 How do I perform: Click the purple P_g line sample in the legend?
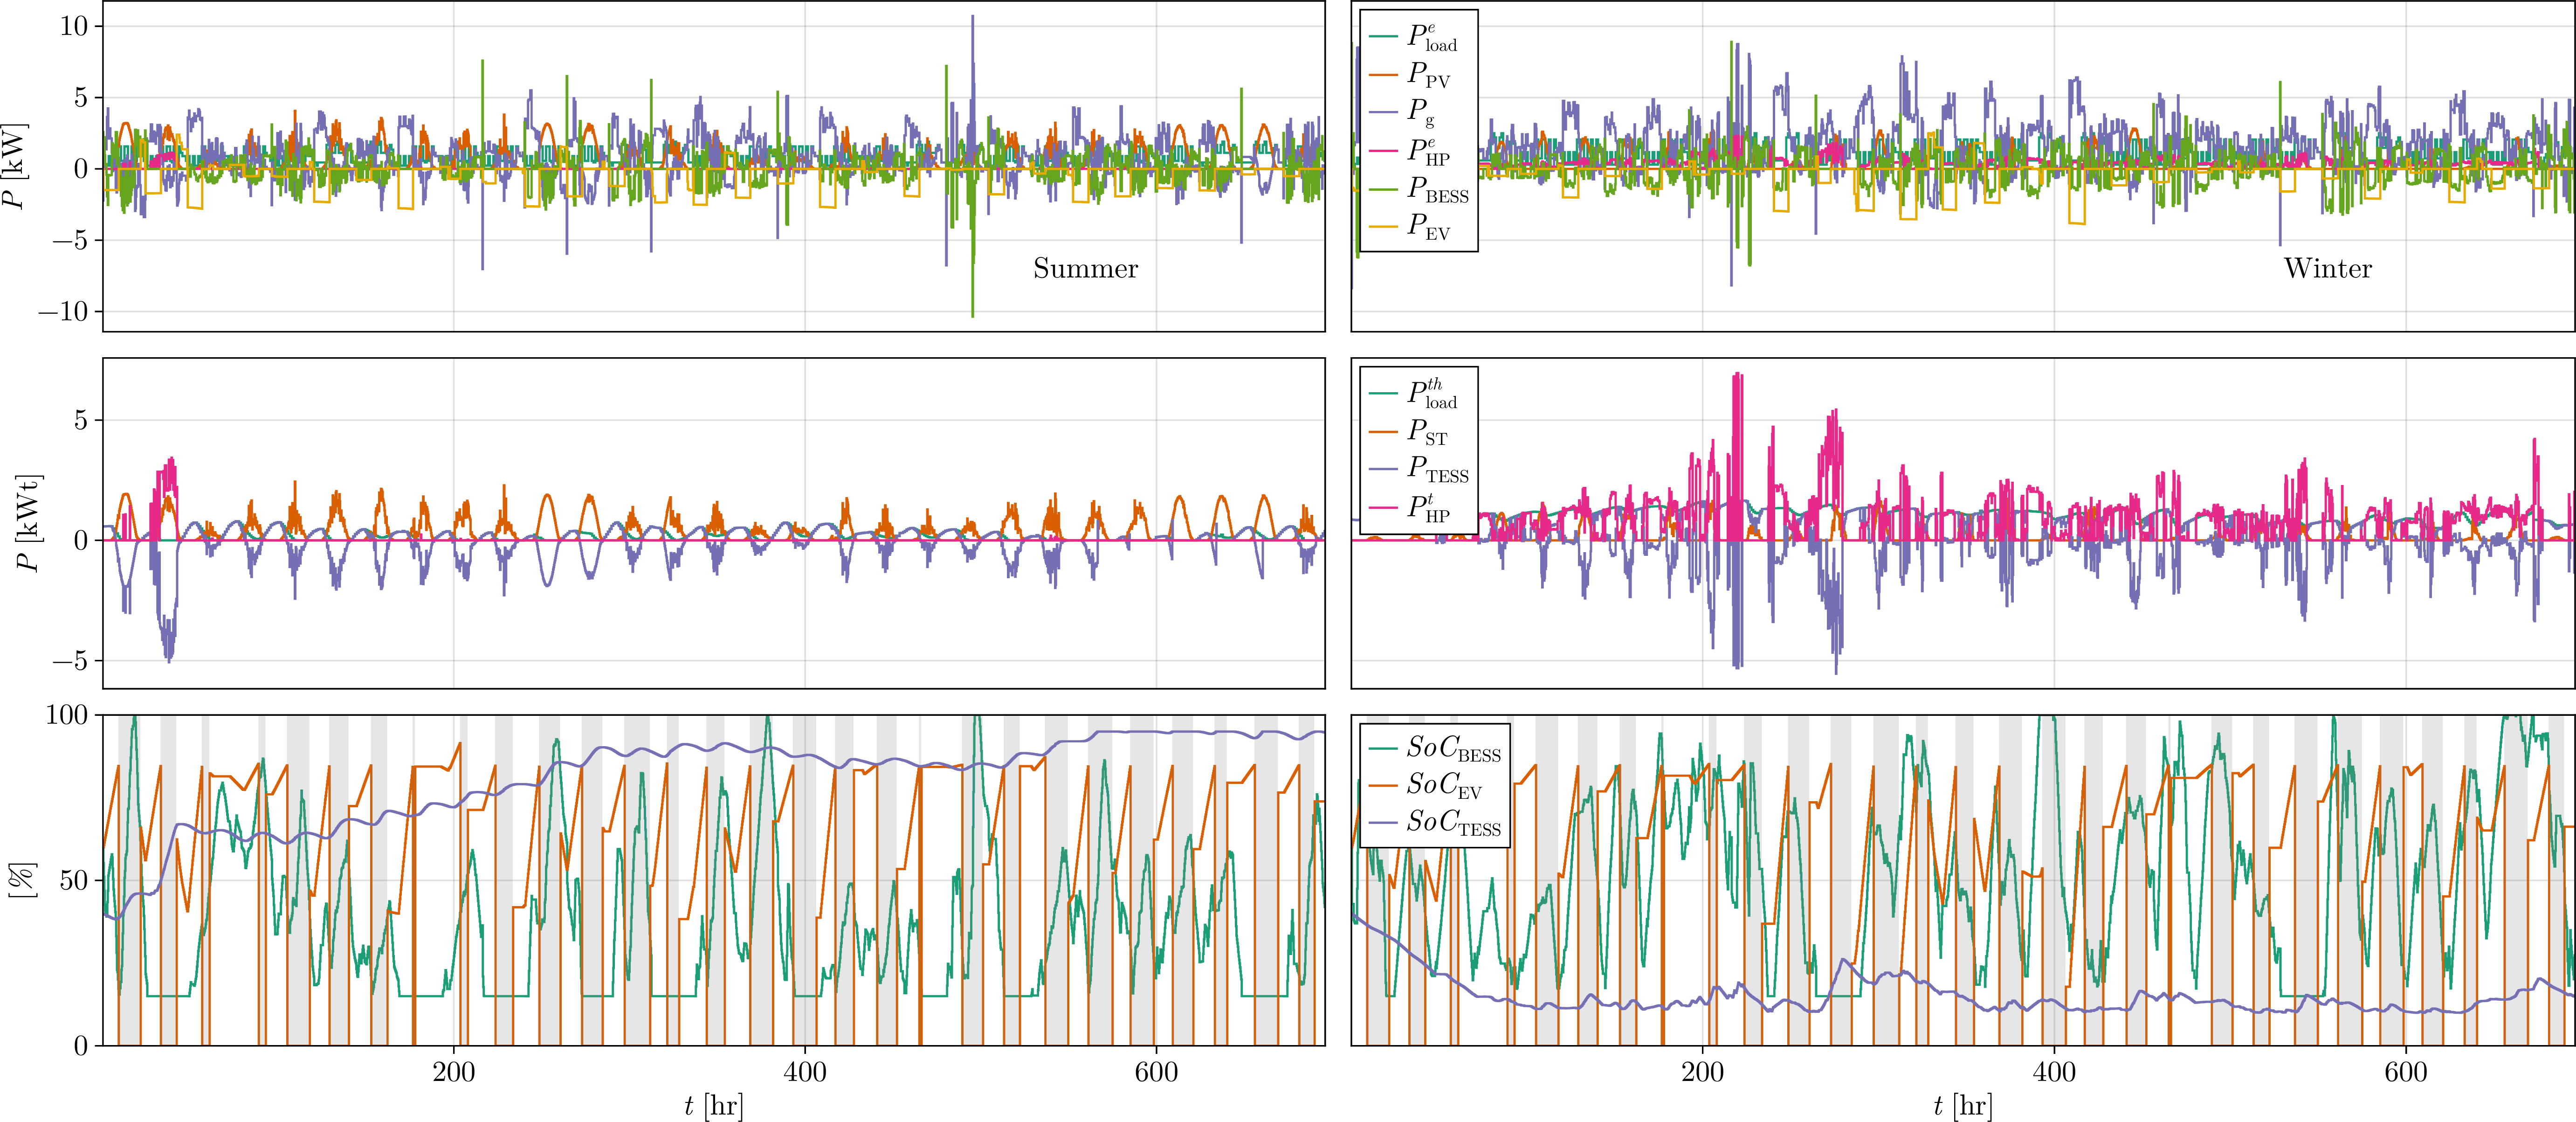(x=1383, y=111)
